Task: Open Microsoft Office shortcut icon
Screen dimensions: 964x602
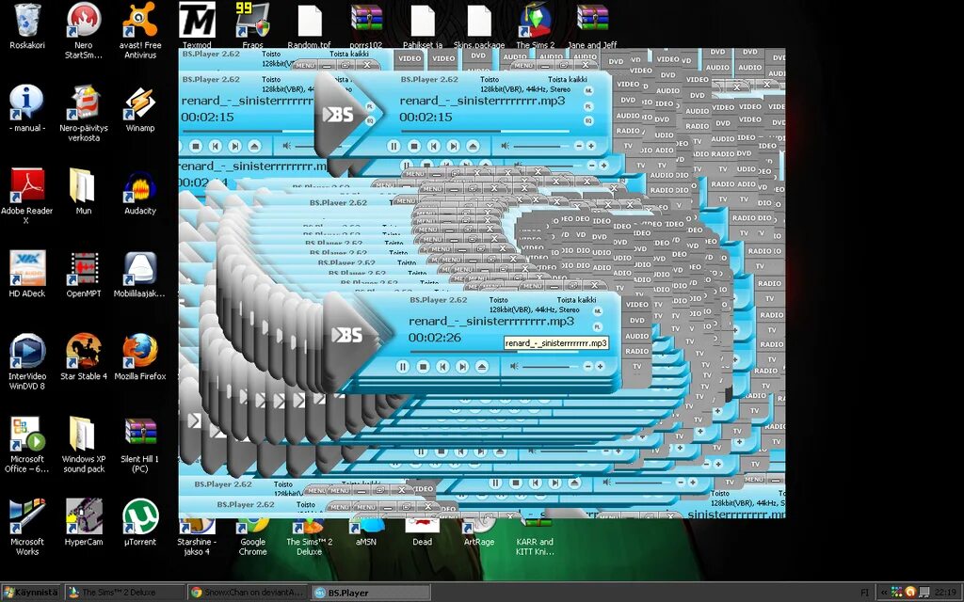Action: pyautogui.click(x=25, y=444)
